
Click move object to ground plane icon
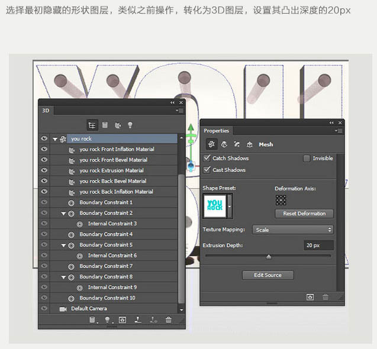[x=138, y=319]
